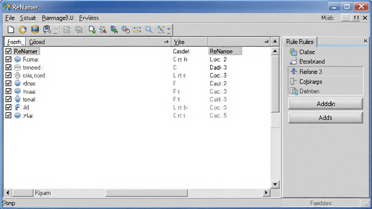
Task: Untick the checkbox for the zhai row
Action: 8,115
